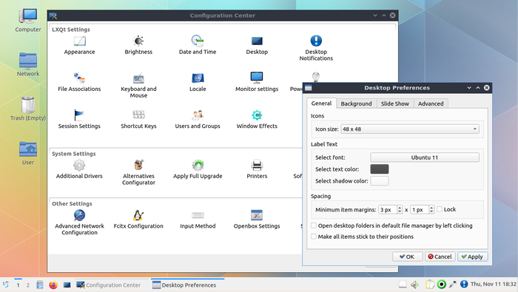The width and height of the screenshot is (518, 292).
Task: Decrease the second item margin spinner value
Action: click(431, 211)
